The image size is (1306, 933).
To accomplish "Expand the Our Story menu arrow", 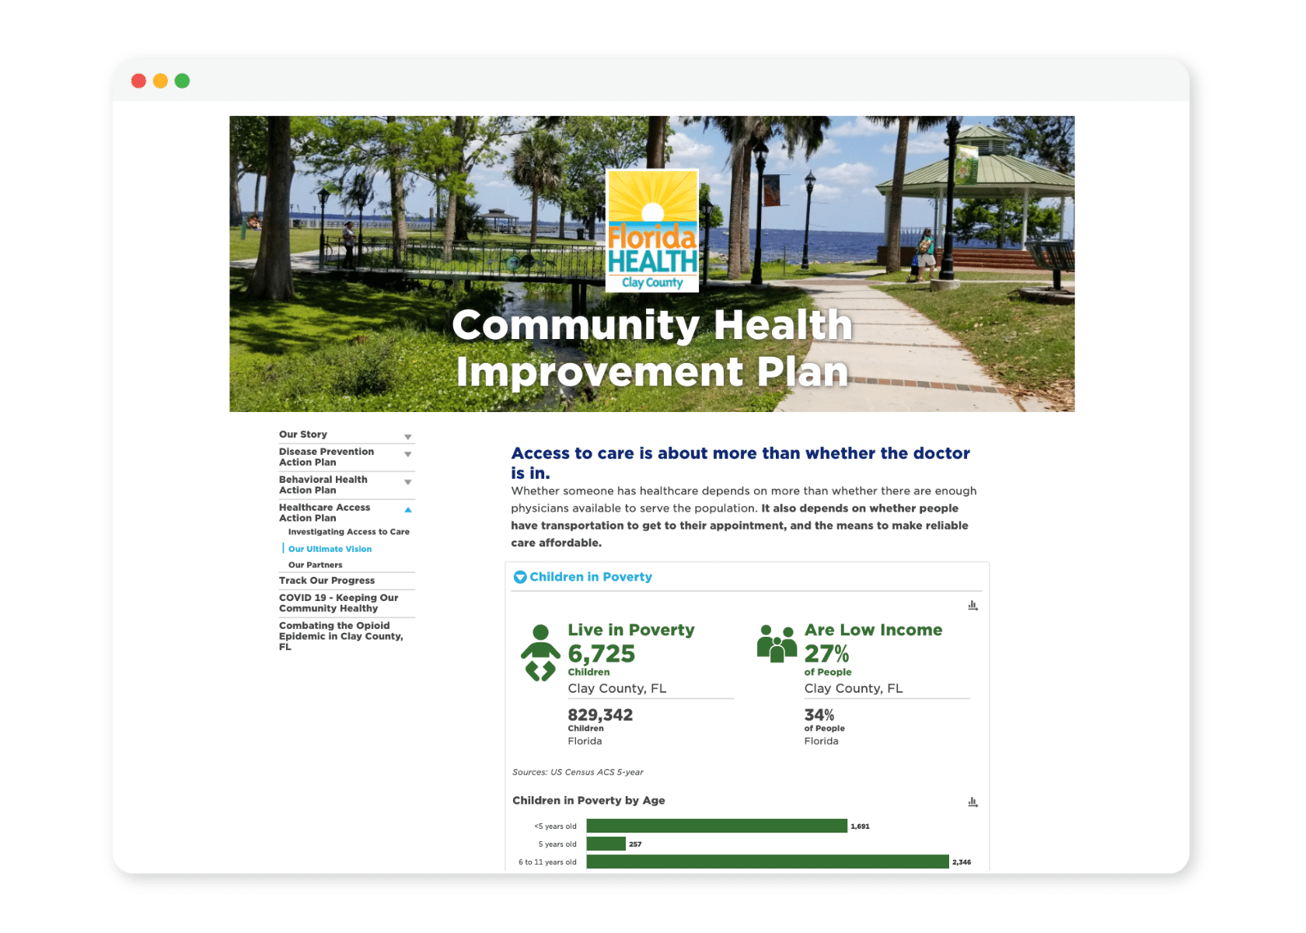I will [407, 437].
